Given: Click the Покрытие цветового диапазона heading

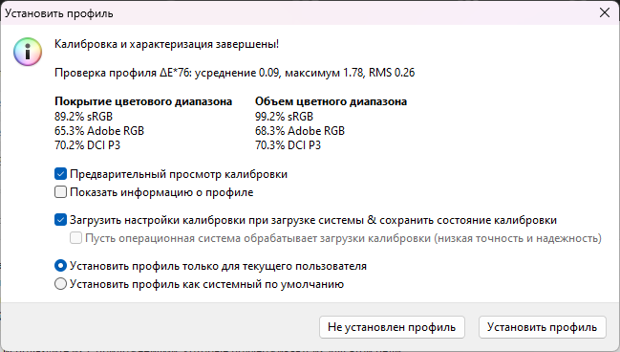Looking at the screenshot, I should click(x=143, y=101).
